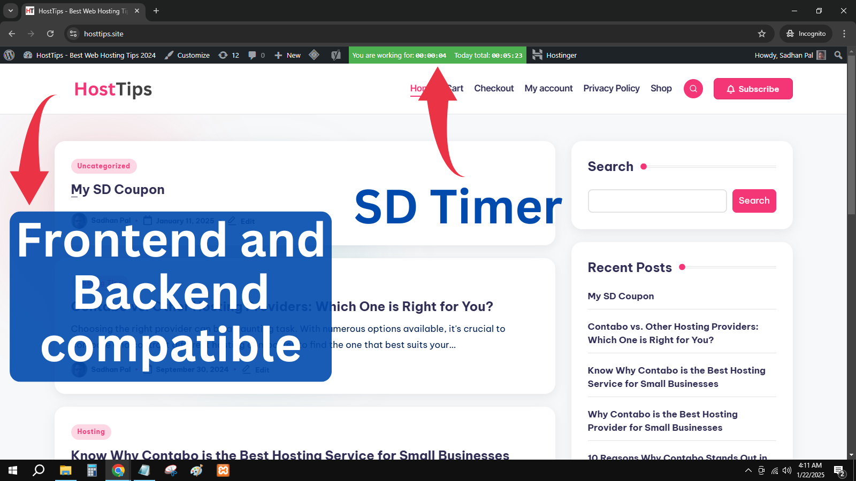
Task: Open the Windows Start menu
Action: (13, 470)
